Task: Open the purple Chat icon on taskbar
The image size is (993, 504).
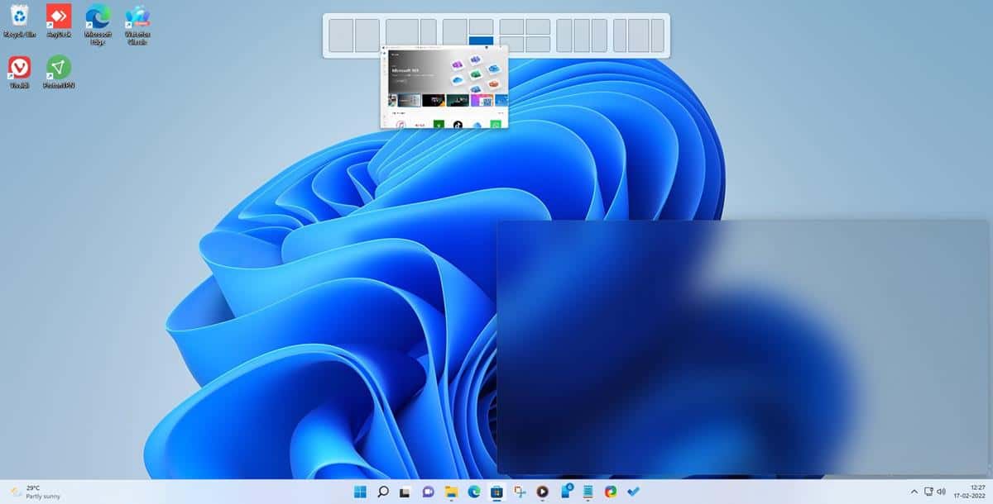Action: pyautogui.click(x=429, y=492)
